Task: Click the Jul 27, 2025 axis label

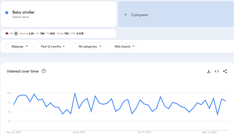Action: [x=144, y=132]
